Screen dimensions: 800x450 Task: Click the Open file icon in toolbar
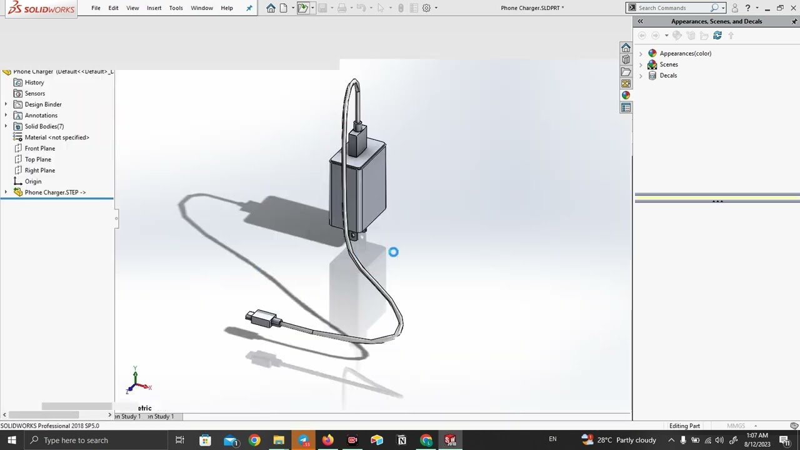pos(302,8)
